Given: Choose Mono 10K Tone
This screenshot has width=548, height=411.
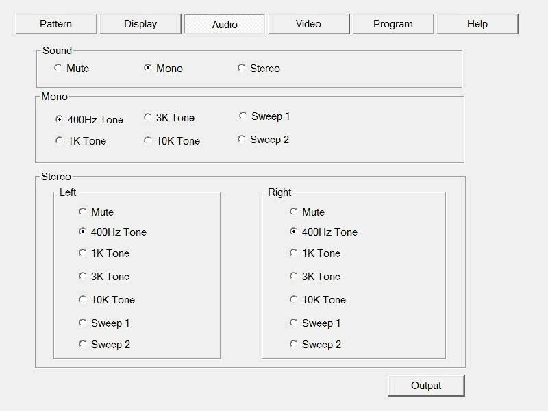Looking at the screenshot, I should pos(148,141).
